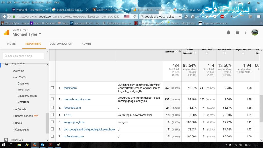The image size is (263, 148).
Task: Switch to the HOME tab
Action: pos(11,44)
